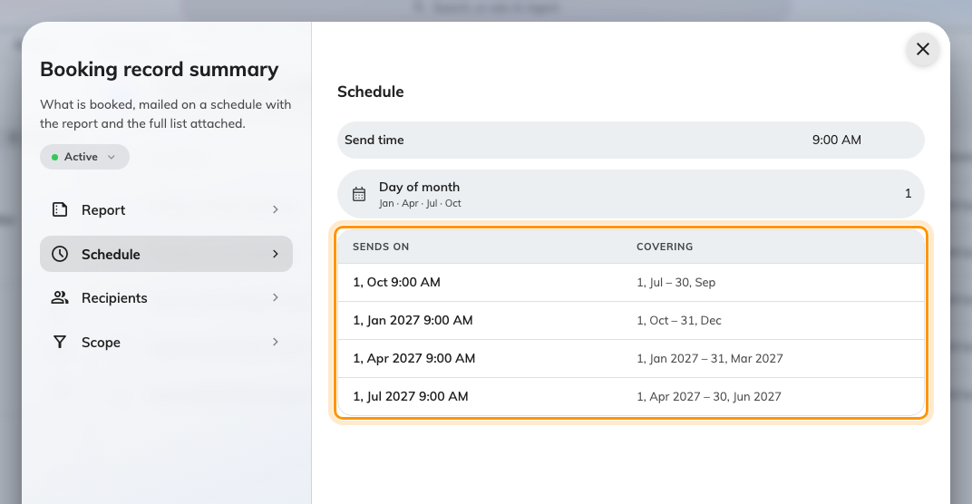Click the description text about mailed reports
Screen dimensions: 972x504
[166, 113]
